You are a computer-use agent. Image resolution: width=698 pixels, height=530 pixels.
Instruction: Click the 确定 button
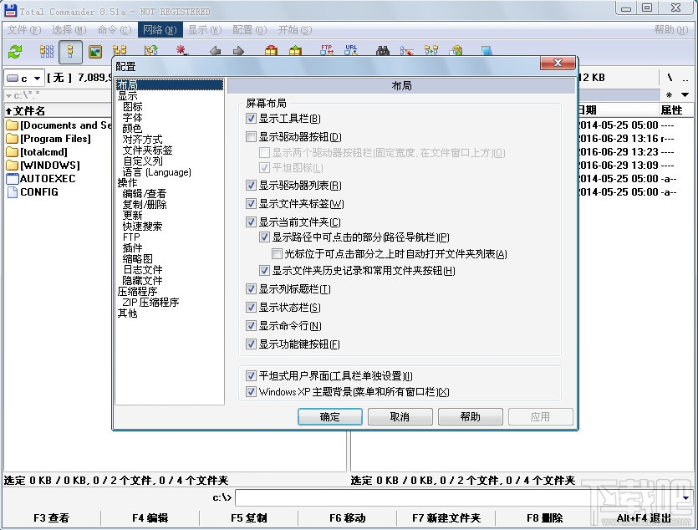click(330, 416)
